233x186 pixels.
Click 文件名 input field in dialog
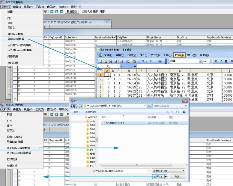127,171
